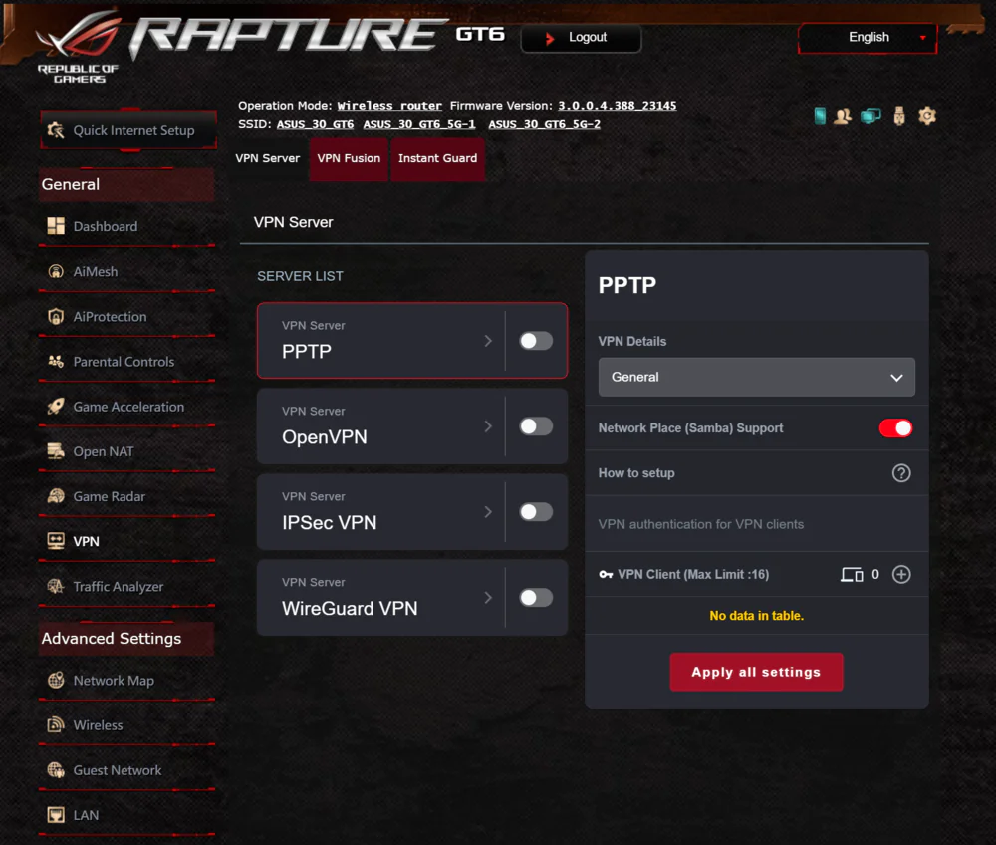
Task: Enable the OpenVPN server toggle
Action: point(536,426)
